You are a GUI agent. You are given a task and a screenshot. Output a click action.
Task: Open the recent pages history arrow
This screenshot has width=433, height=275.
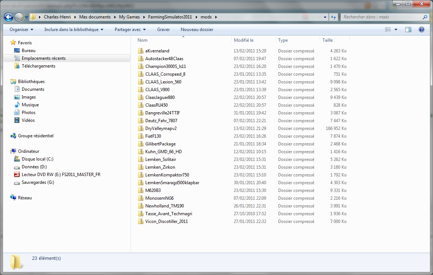coord(26,17)
